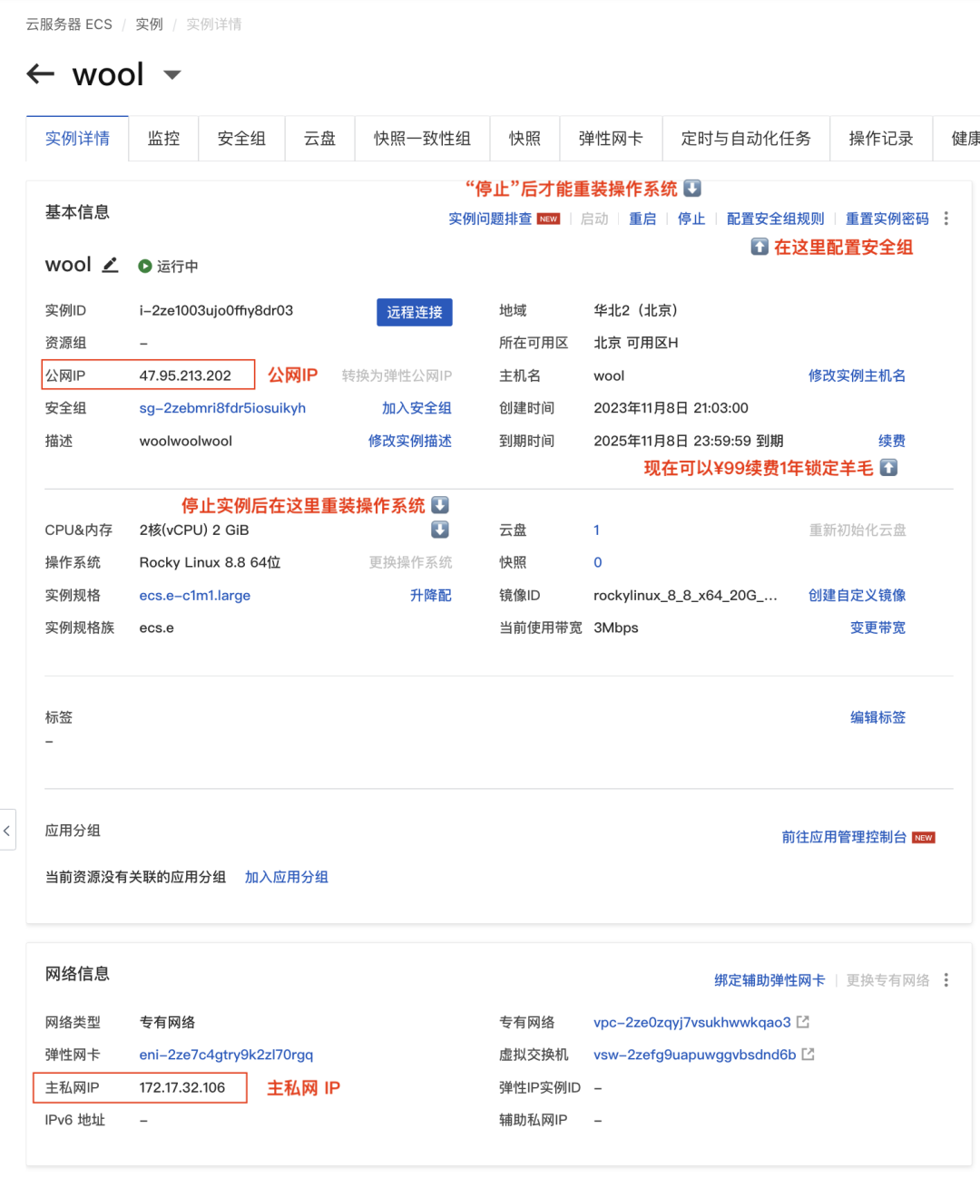The image size is (980, 1177).
Task: Switch to the 监控 tab
Action: [163, 138]
